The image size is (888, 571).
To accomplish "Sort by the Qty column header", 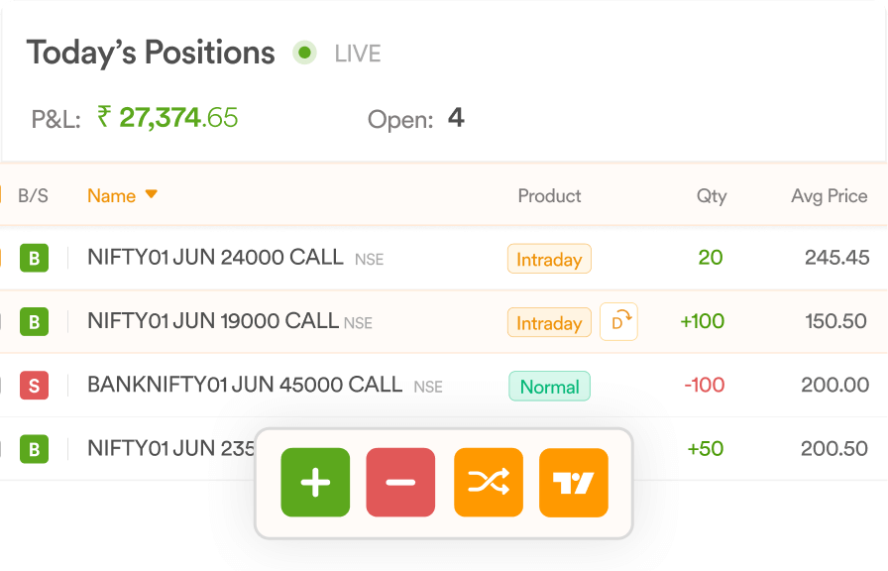I will pos(712,196).
